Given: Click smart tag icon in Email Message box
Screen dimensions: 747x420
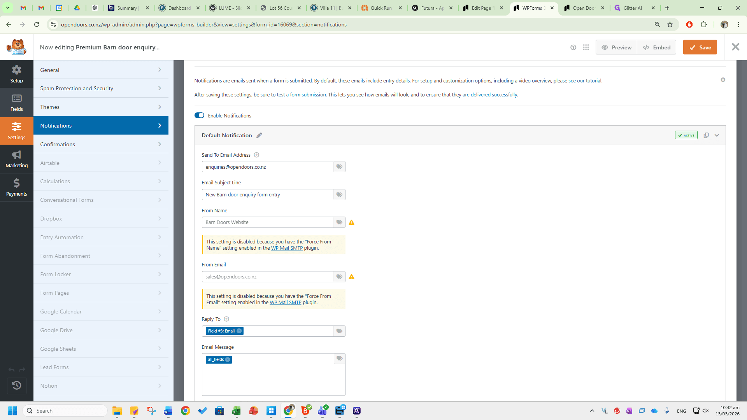Looking at the screenshot, I should coord(339,359).
